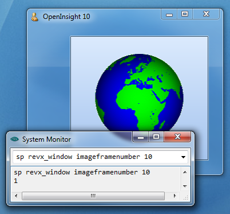This screenshot has width=230, height=214.
Task: Maximize the System Monitor window
Action: click(156, 137)
